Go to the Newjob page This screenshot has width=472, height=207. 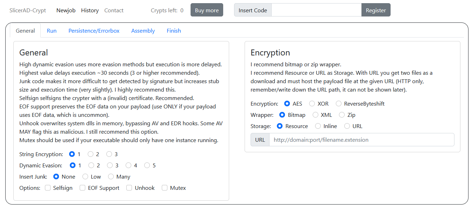click(66, 11)
